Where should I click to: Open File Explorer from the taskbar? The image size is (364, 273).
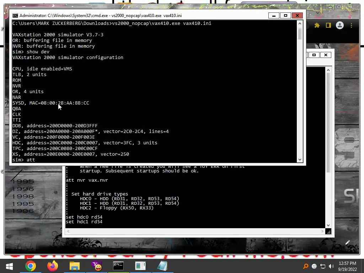pos(75,266)
